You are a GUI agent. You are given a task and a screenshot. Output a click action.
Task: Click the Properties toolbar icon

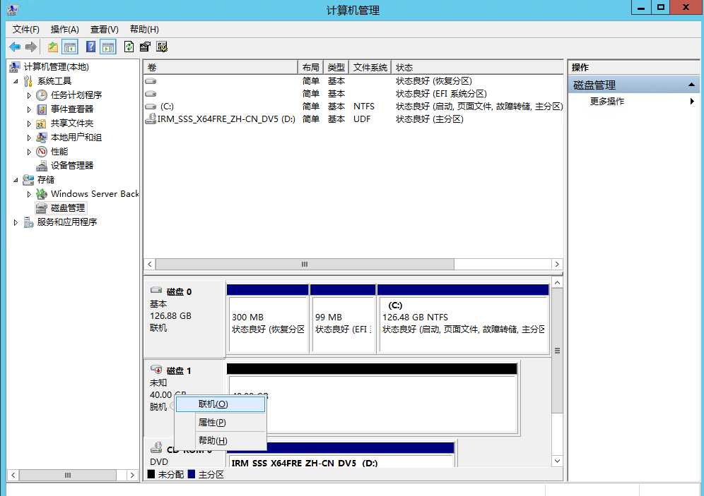pyautogui.click(x=145, y=47)
